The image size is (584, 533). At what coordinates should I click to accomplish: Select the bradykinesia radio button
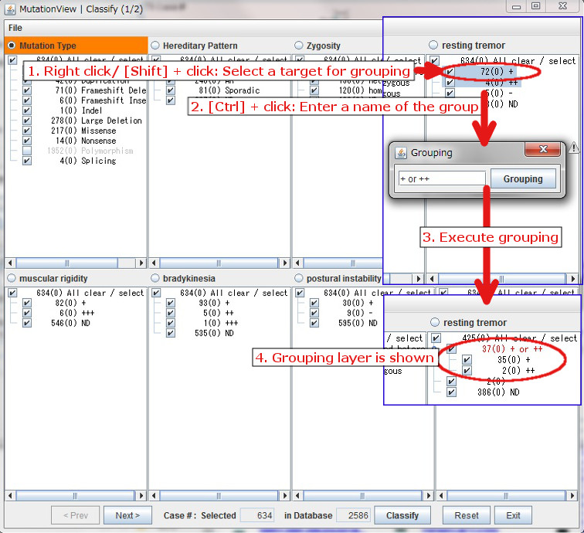(x=155, y=278)
